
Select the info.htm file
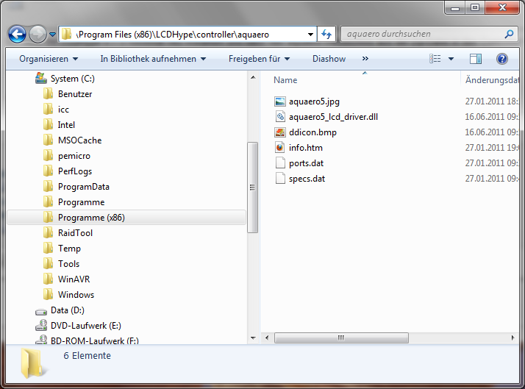(x=305, y=148)
